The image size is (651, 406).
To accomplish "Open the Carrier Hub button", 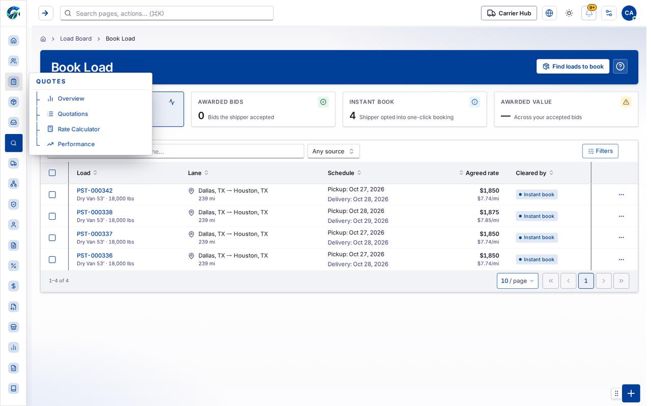I will tap(509, 13).
